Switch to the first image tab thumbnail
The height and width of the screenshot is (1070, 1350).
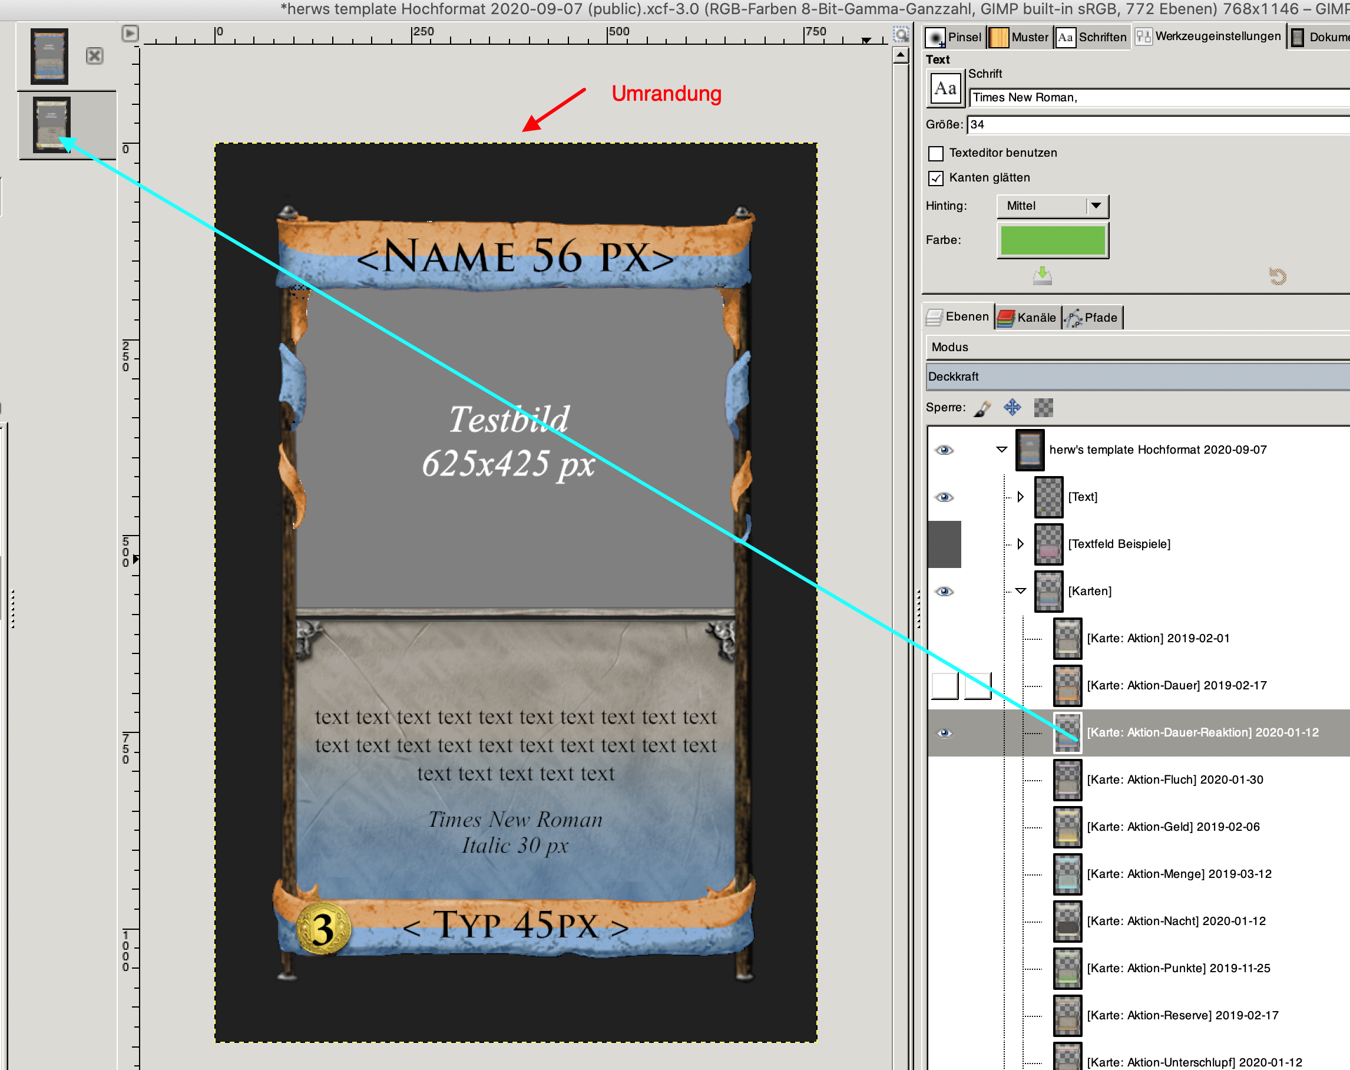(49, 57)
